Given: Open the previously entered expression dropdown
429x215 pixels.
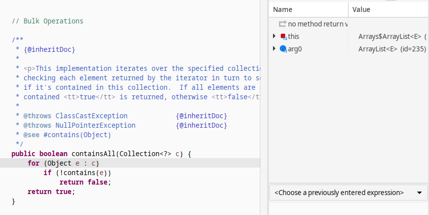Looking at the screenshot, I should click(x=418, y=193).
